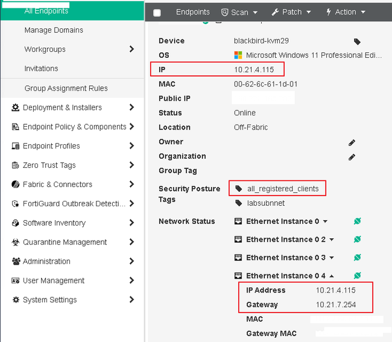Image resolution: width=392 pixels, height=342 pixels.
Task: Open the Scan dropdown menu
Action: [x=239, y=12]
